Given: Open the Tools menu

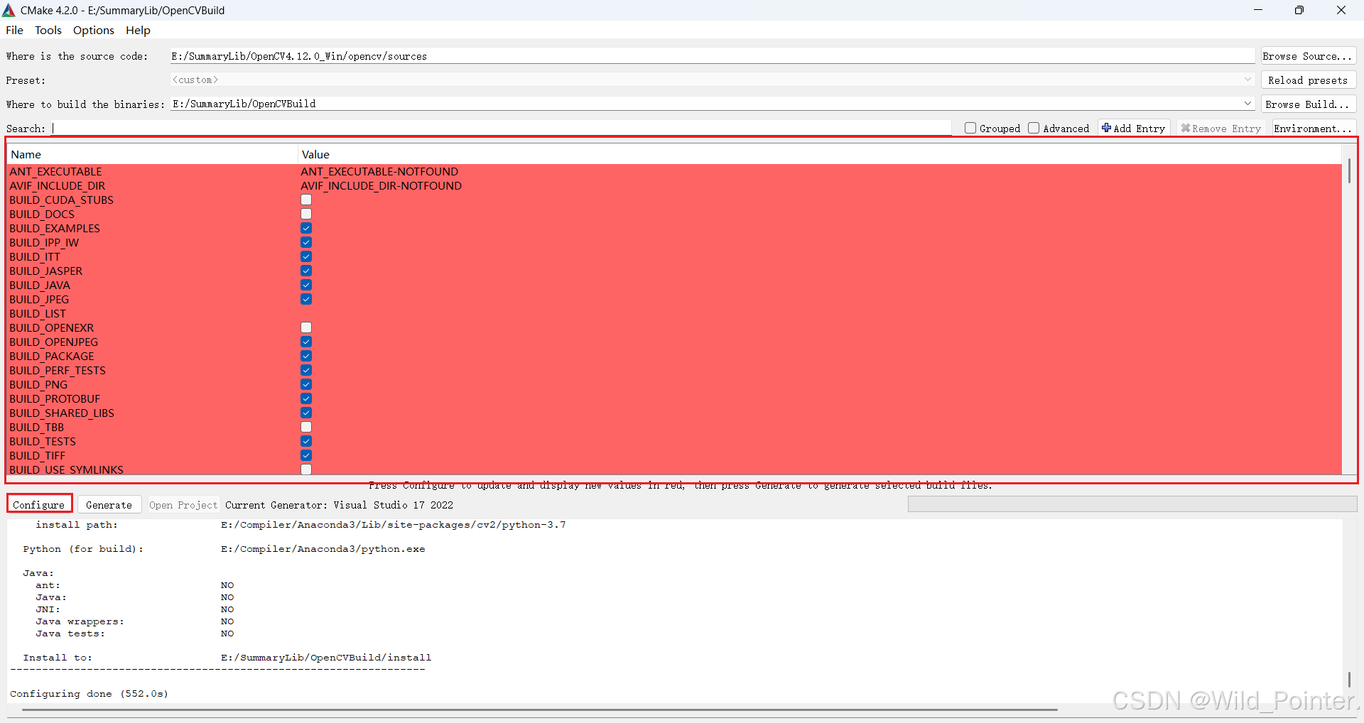Looking at the screenshot, I should point(48,31).
